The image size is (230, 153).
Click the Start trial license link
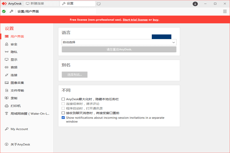(135, 20)
